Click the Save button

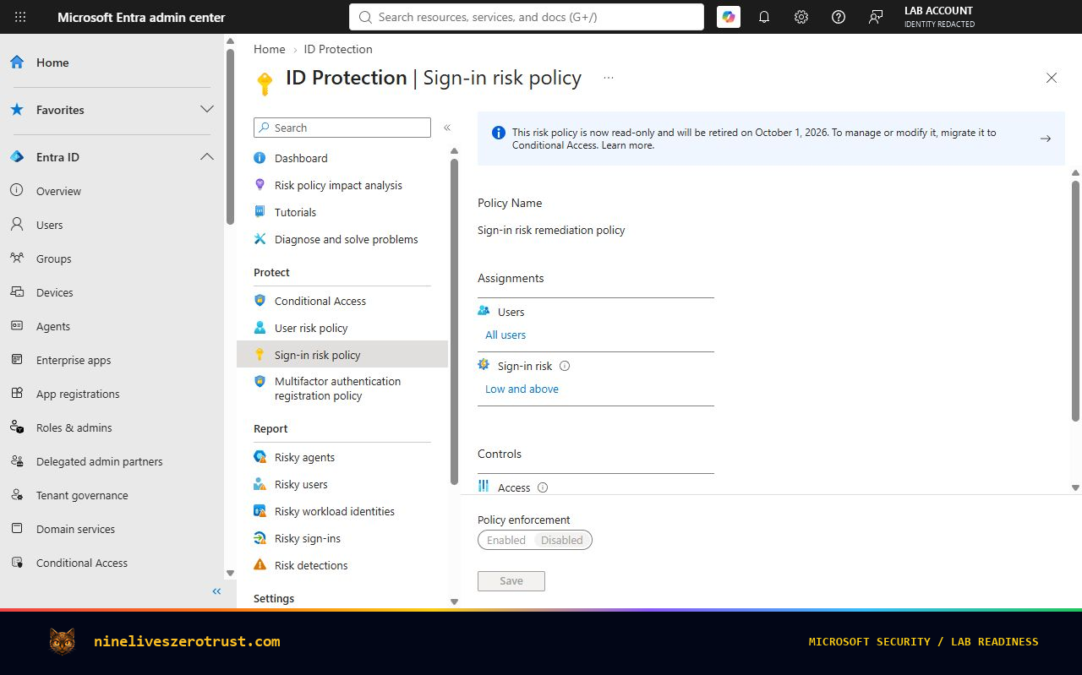(x=511, y=581)
